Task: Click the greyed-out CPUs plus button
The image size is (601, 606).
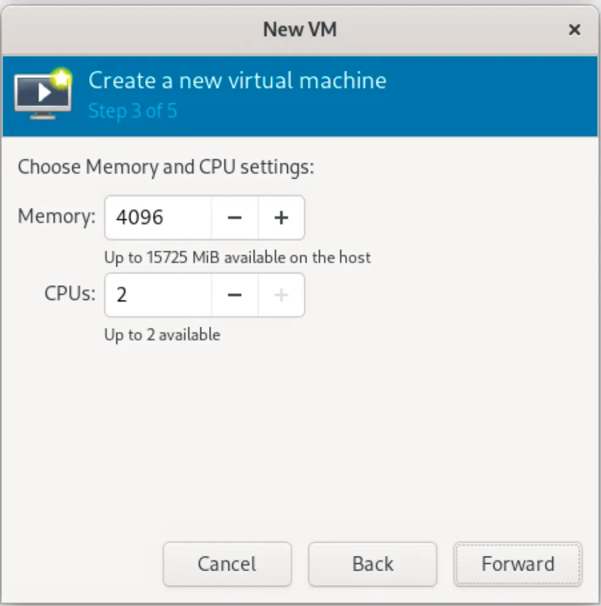Action: 282,295
